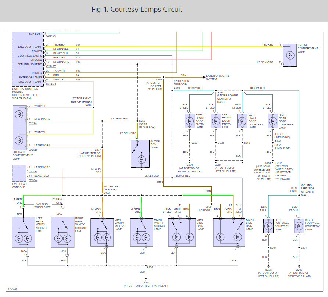Click the 'COURTESY LAMPS' module pin label
The height and width of the screenshot is (297, 328).
coord(30,56)
